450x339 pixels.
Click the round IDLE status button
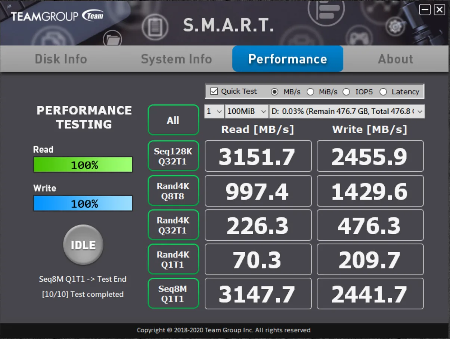(83, 245)
